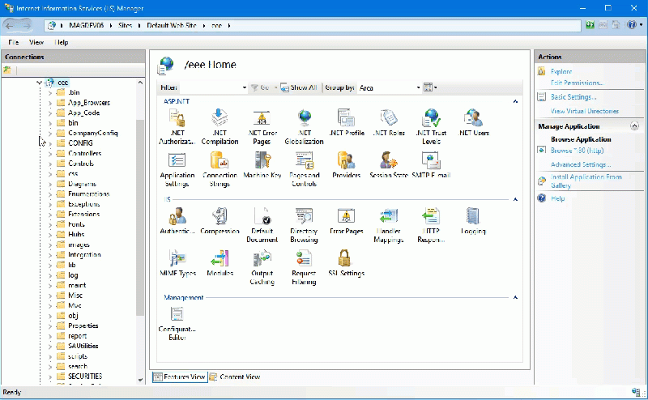
Task: Open Output Caching icon
Action: 262,267
